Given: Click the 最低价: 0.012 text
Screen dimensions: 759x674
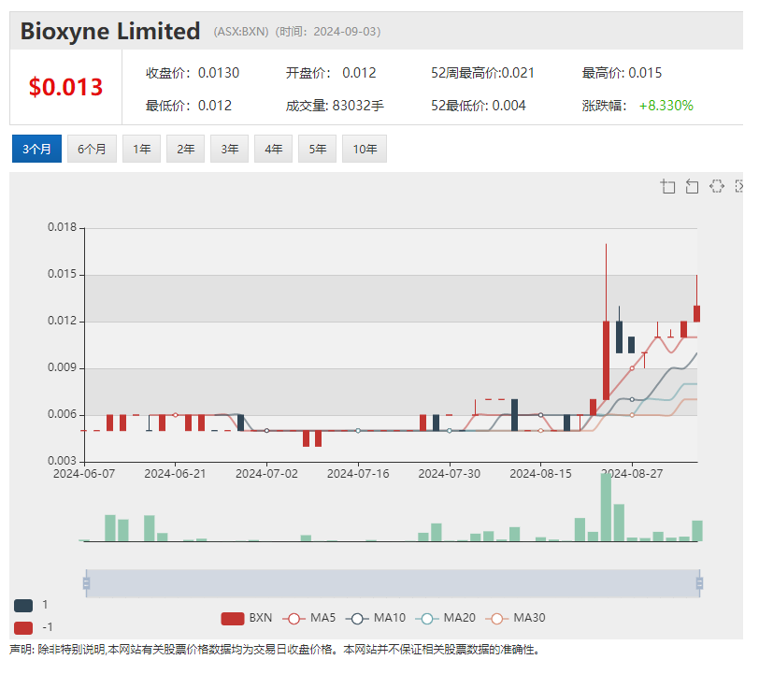Looking at the screenshot, I should point(189,106).
